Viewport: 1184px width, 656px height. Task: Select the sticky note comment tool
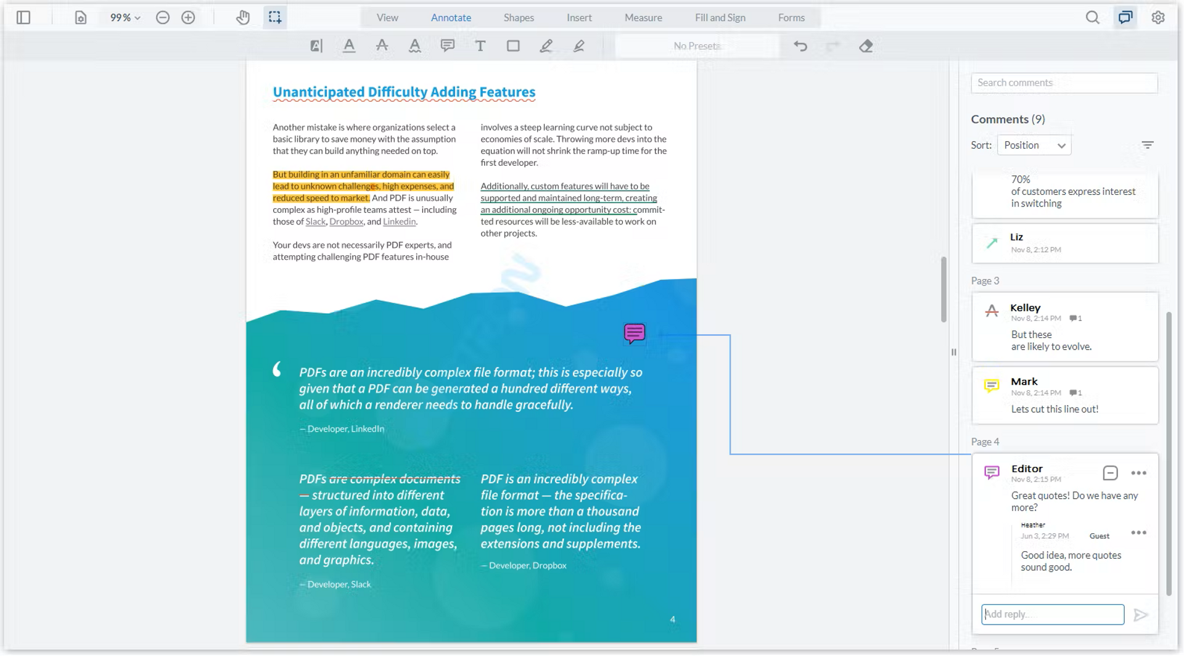coord(448,46)
